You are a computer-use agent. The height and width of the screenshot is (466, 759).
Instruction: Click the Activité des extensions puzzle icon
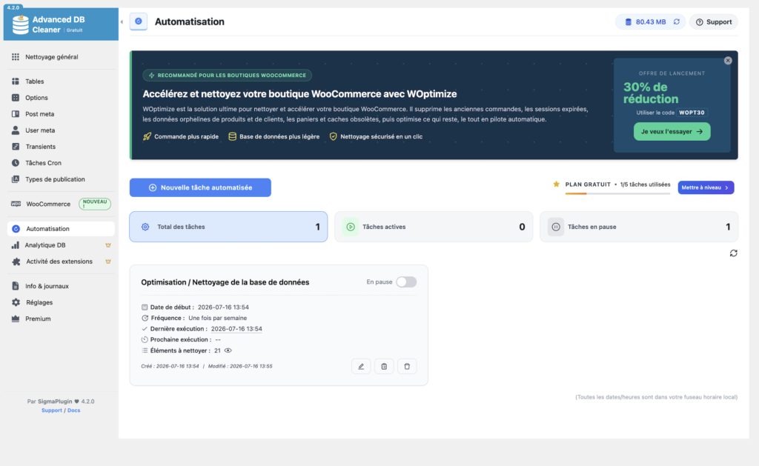tap(16, 262)
